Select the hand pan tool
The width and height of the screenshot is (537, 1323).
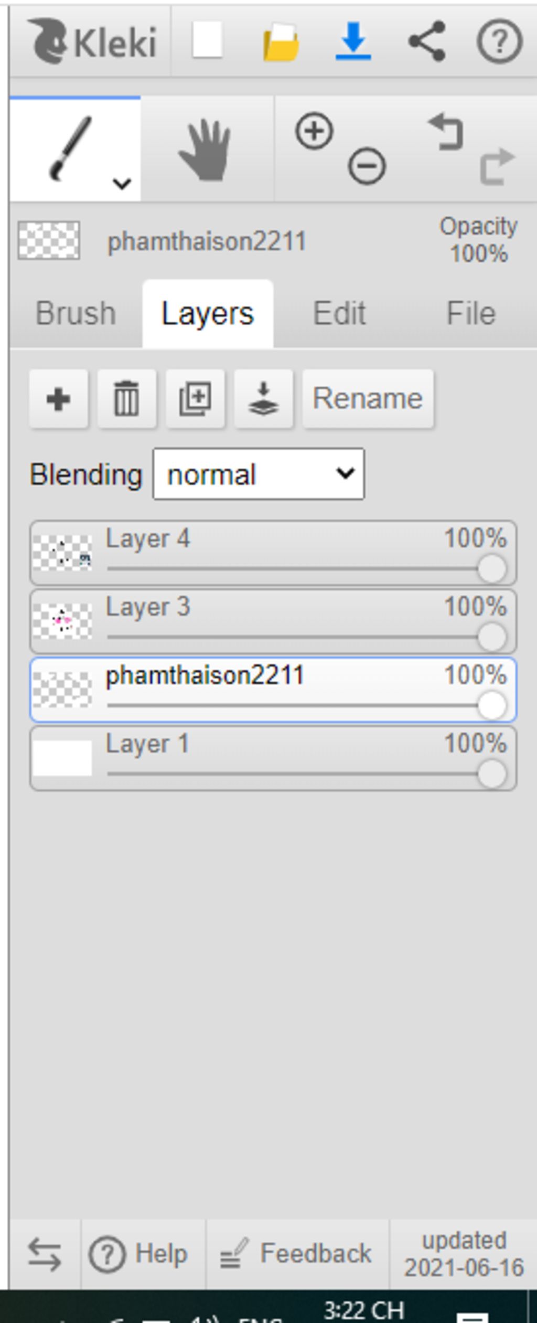click(206, 150)
